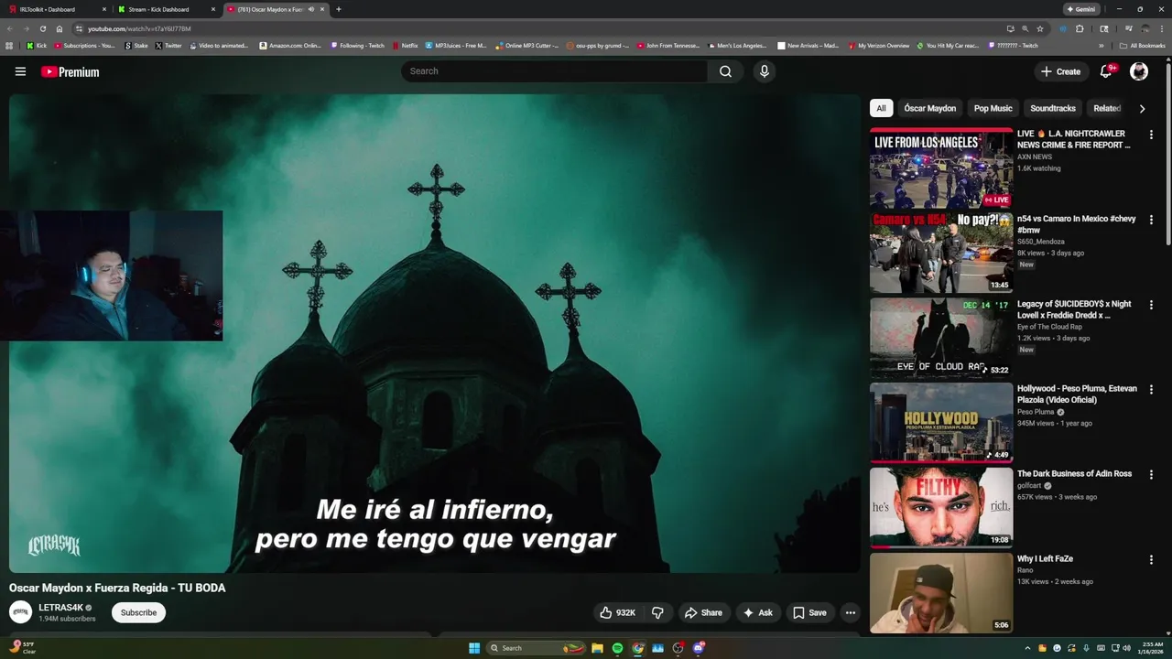Viewport: 1172px width, 659px height.
Task: Open L.A. Nightcrawler live thumbnail
Action: [941, 168]
